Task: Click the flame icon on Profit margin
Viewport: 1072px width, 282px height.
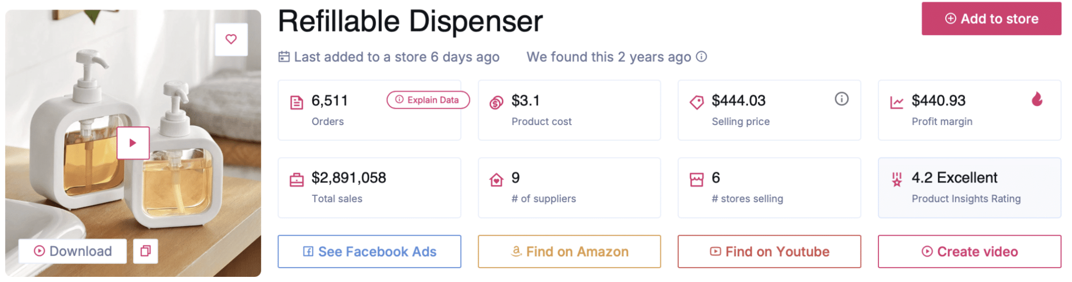Action: [1037, 99]
